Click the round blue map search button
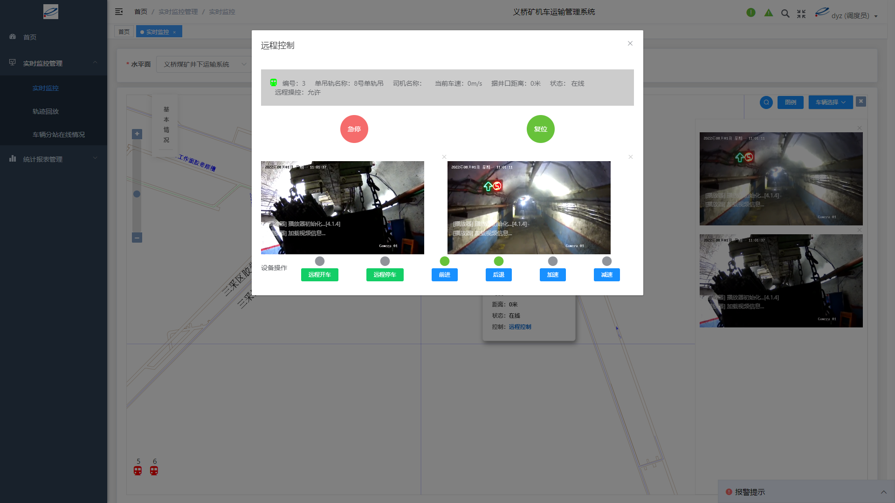The width and height of the screenshot is (895, 503). pos(766,102)
